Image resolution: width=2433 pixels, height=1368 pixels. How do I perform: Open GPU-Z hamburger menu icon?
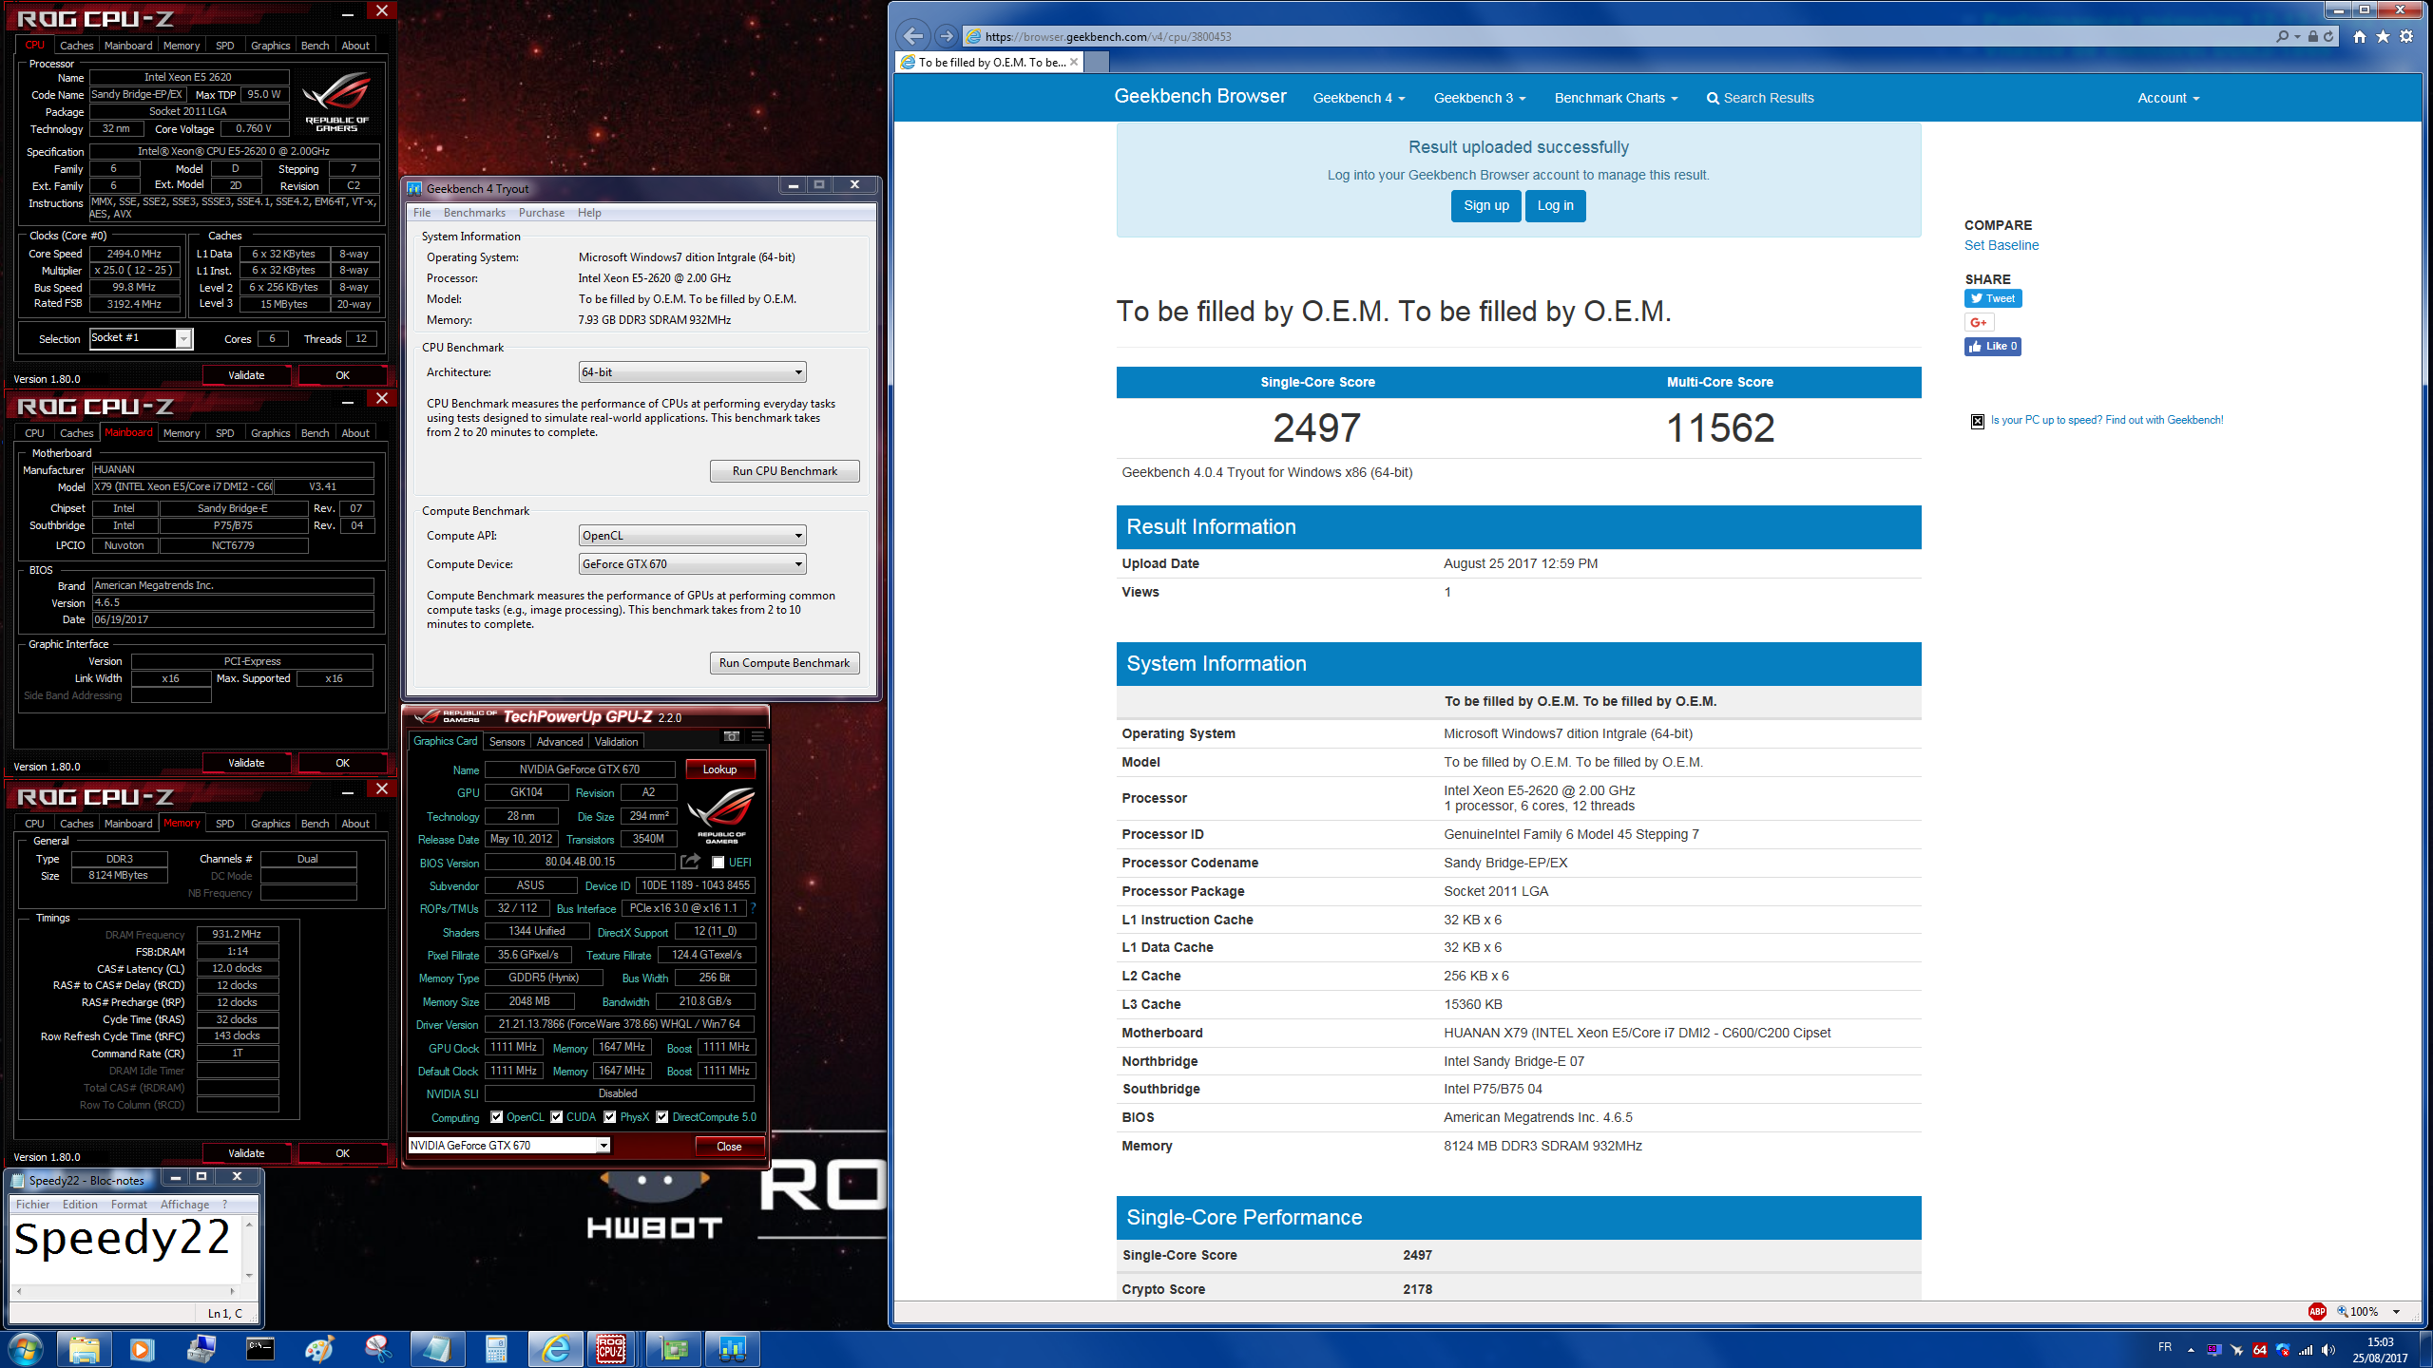coord(757,736)
